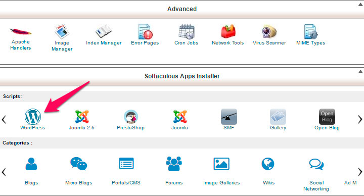Show previous categories with left arrow

[4, 172]
